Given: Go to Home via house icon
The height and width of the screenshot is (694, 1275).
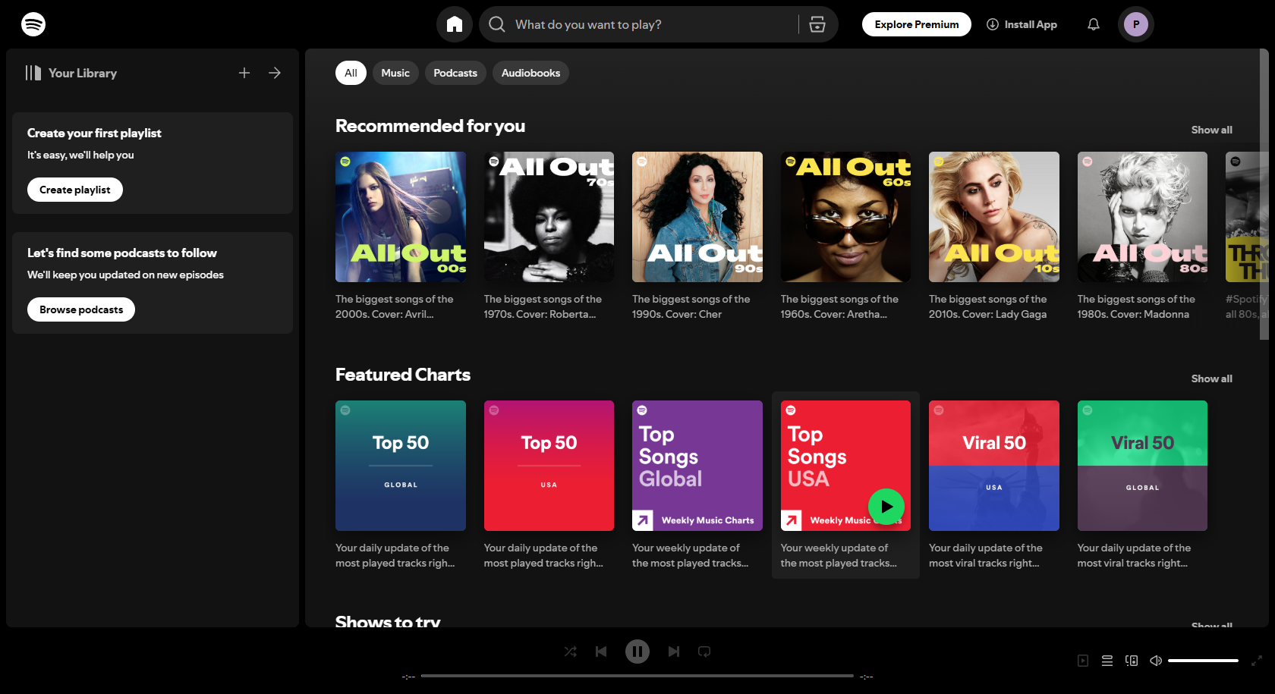Looking at the screenshot, I should point(455,24).
